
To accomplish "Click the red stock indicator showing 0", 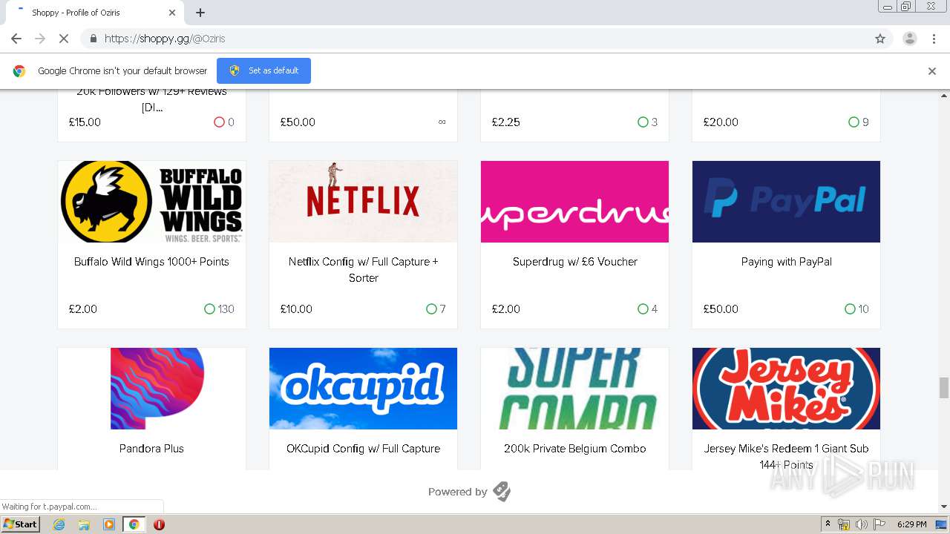I will point(224,122).
